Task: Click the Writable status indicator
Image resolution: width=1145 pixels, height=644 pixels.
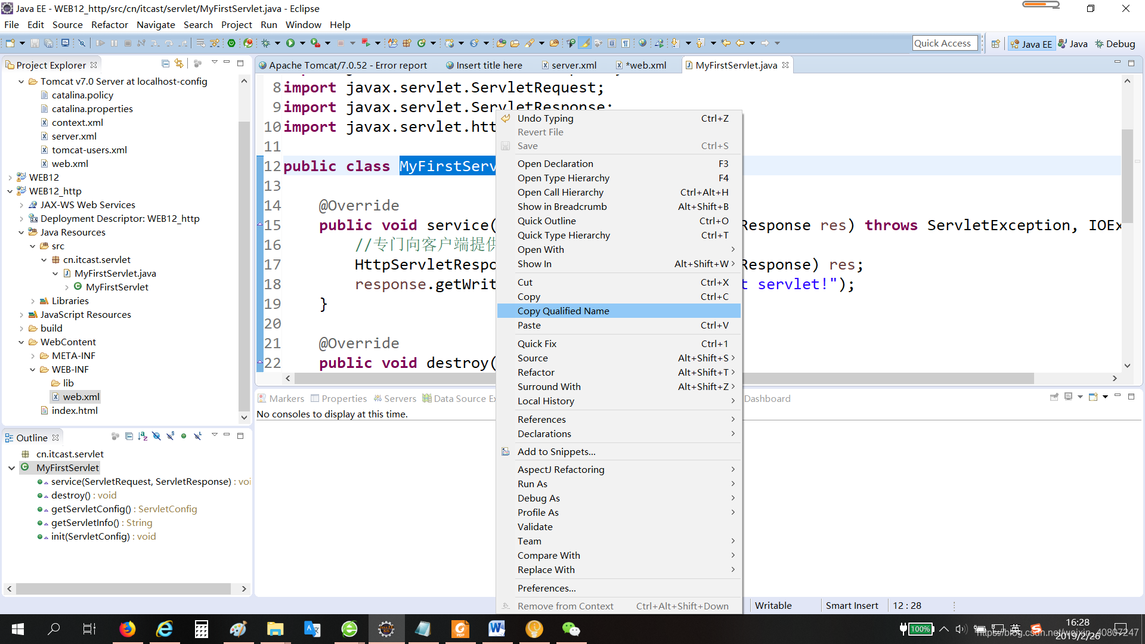Action: coord(773,605)
